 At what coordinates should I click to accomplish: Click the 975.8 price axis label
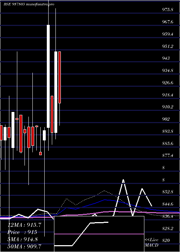168,10
